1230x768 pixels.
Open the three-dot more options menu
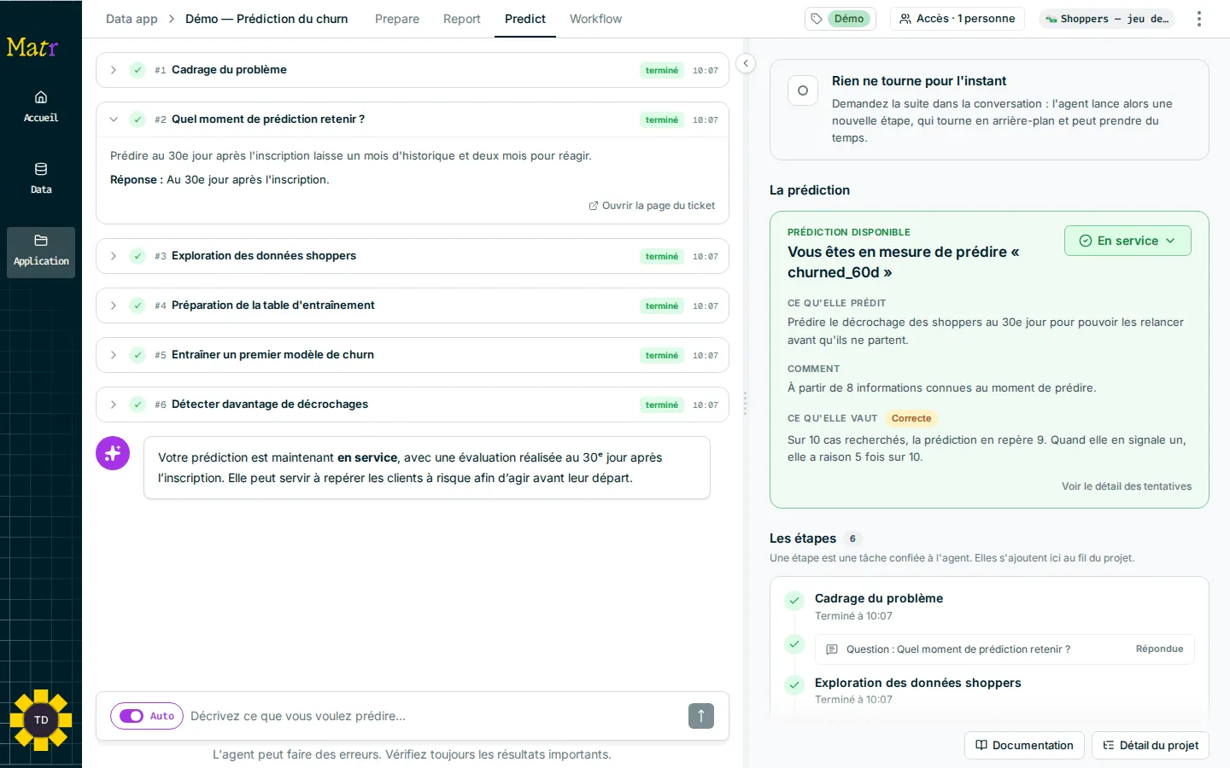(x=1199, y=19)
